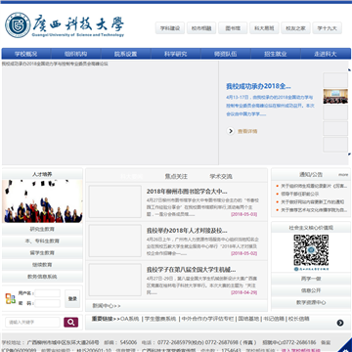
Task: Open 两学一做 right sidebar link
Action: (311, 279)
